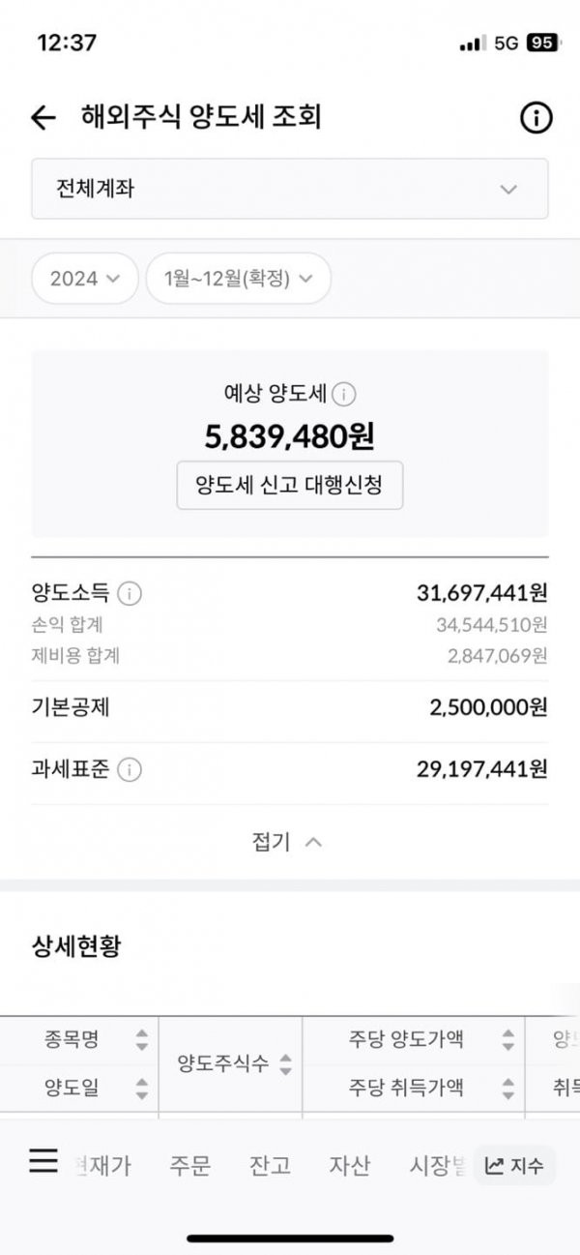This screenshot has width=580, height=1255.
Task: Go back using the left arrow icon
Action: [x=43, y=118]
